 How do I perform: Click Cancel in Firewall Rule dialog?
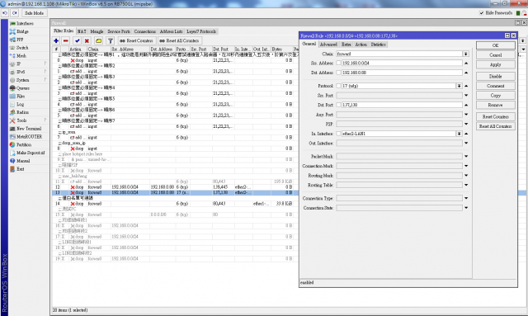point(495,55)
